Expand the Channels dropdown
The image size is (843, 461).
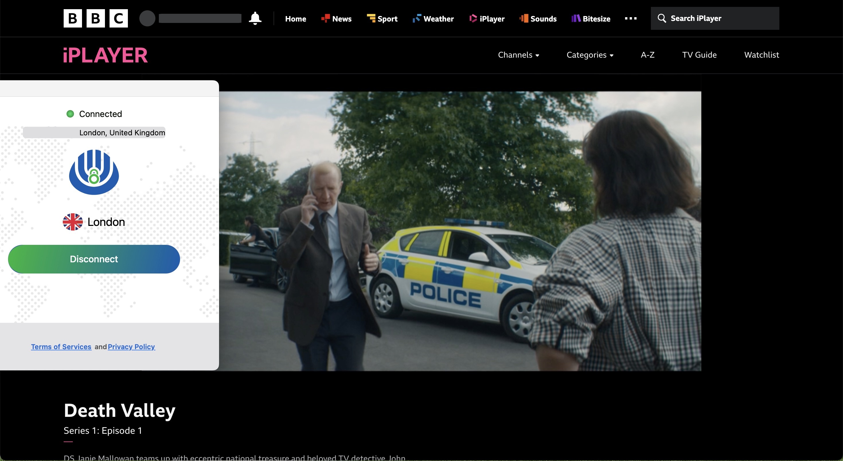coord(518,55)
